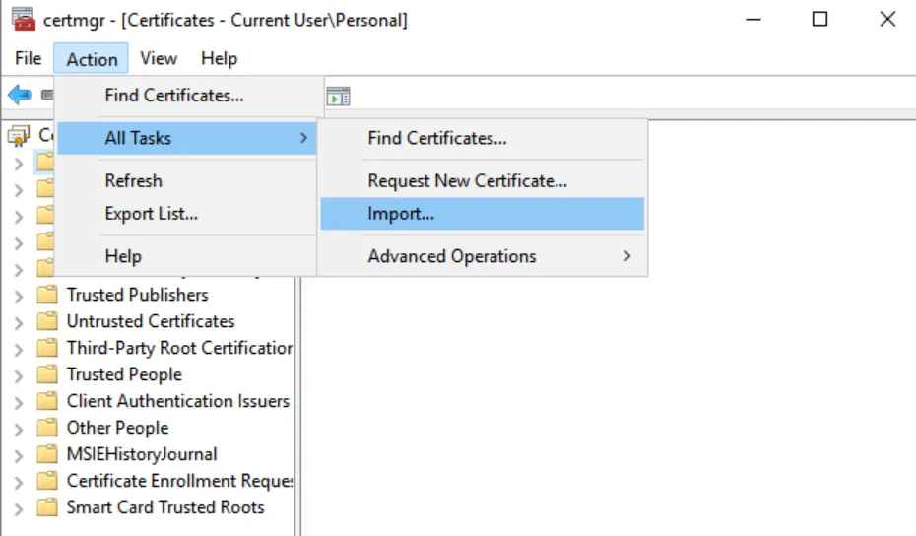Viewport: 916px width, 536px height.
Task: Select the Untrusted Certificates store name
Action: coord(151,321)
